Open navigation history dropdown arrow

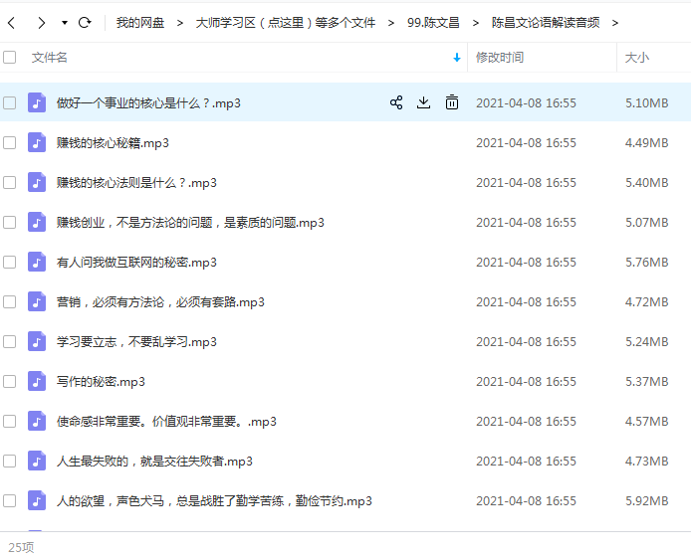[65, 23]
